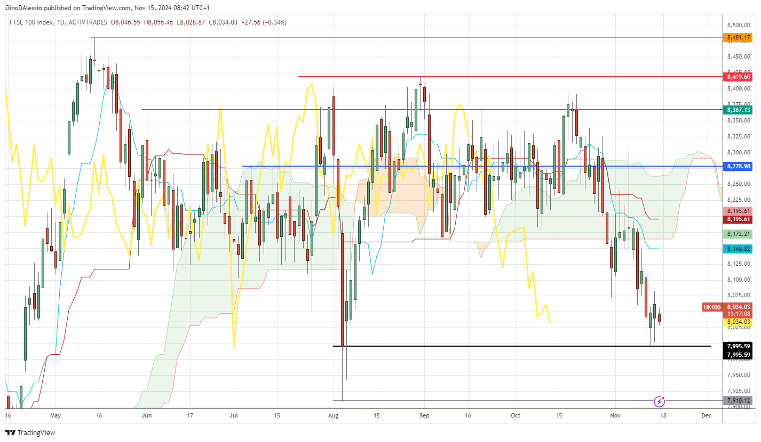Select the blue 8,278.98 price label
The width and height of the screenshot is (761, 442).
point(738,166)
